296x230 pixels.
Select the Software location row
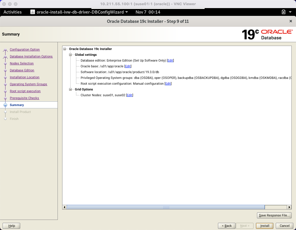120,72
